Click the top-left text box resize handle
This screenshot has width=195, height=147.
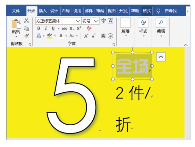pos(113,52)
